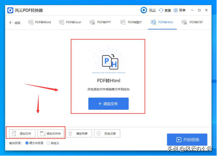
Task: Click the PDF转Word document icon
Action: (x=31, y=22)
